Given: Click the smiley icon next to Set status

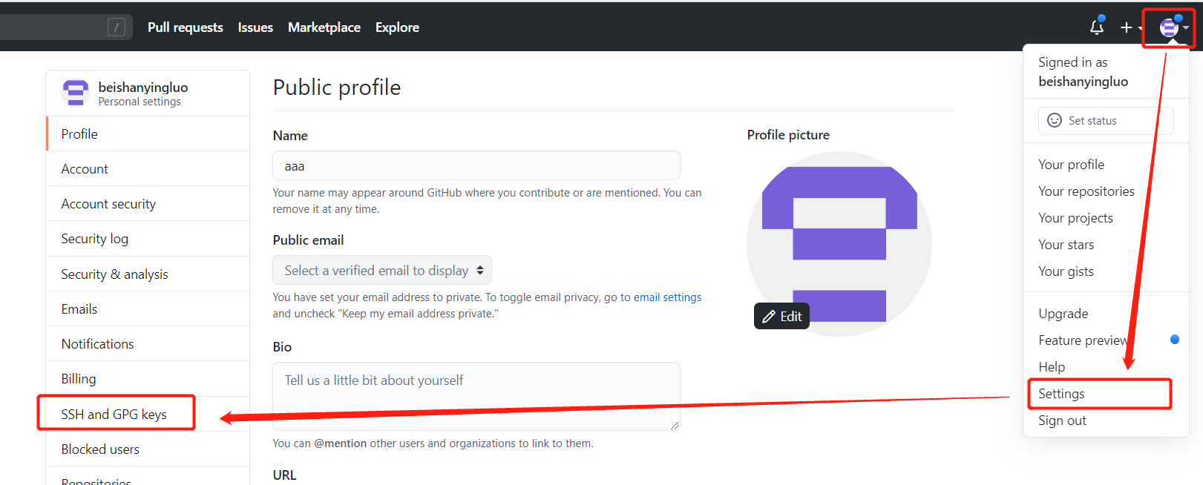Looking at the screenshot, I should pos(1054,120).
